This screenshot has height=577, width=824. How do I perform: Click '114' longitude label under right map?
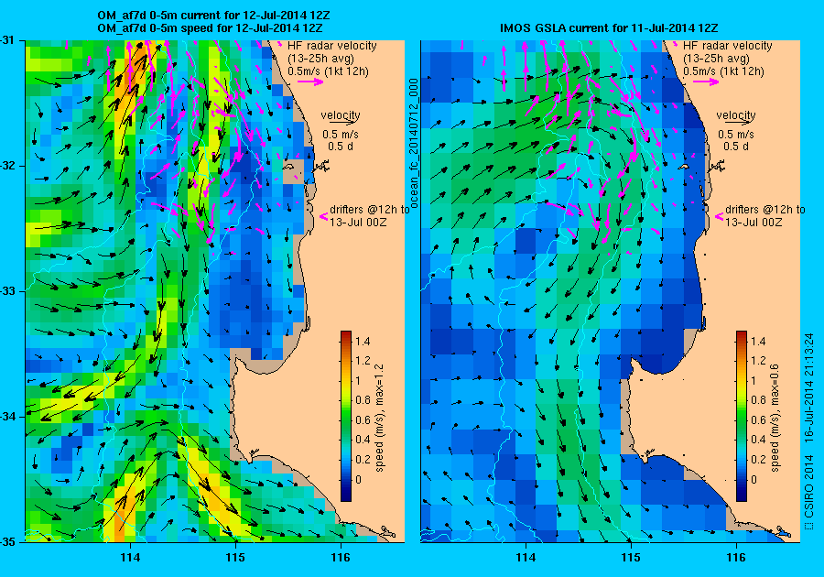click(526, 558)
